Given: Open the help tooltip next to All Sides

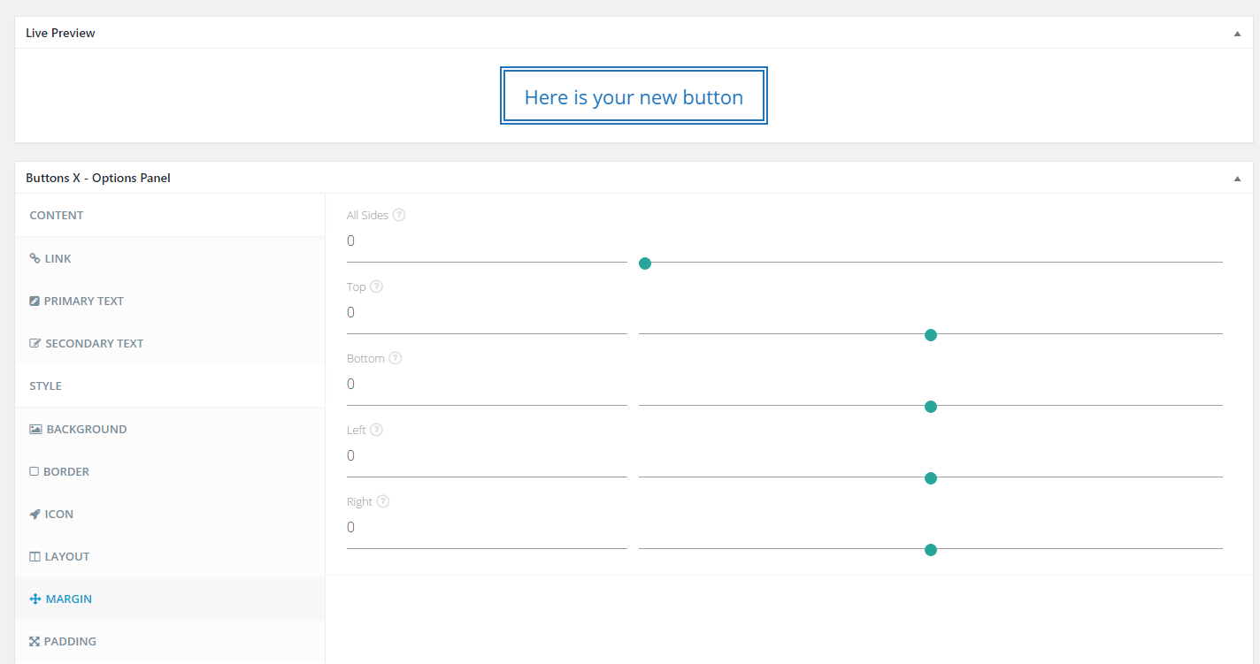Looking at the screenshot, I should pyautogui.click(x=398, y=214).
